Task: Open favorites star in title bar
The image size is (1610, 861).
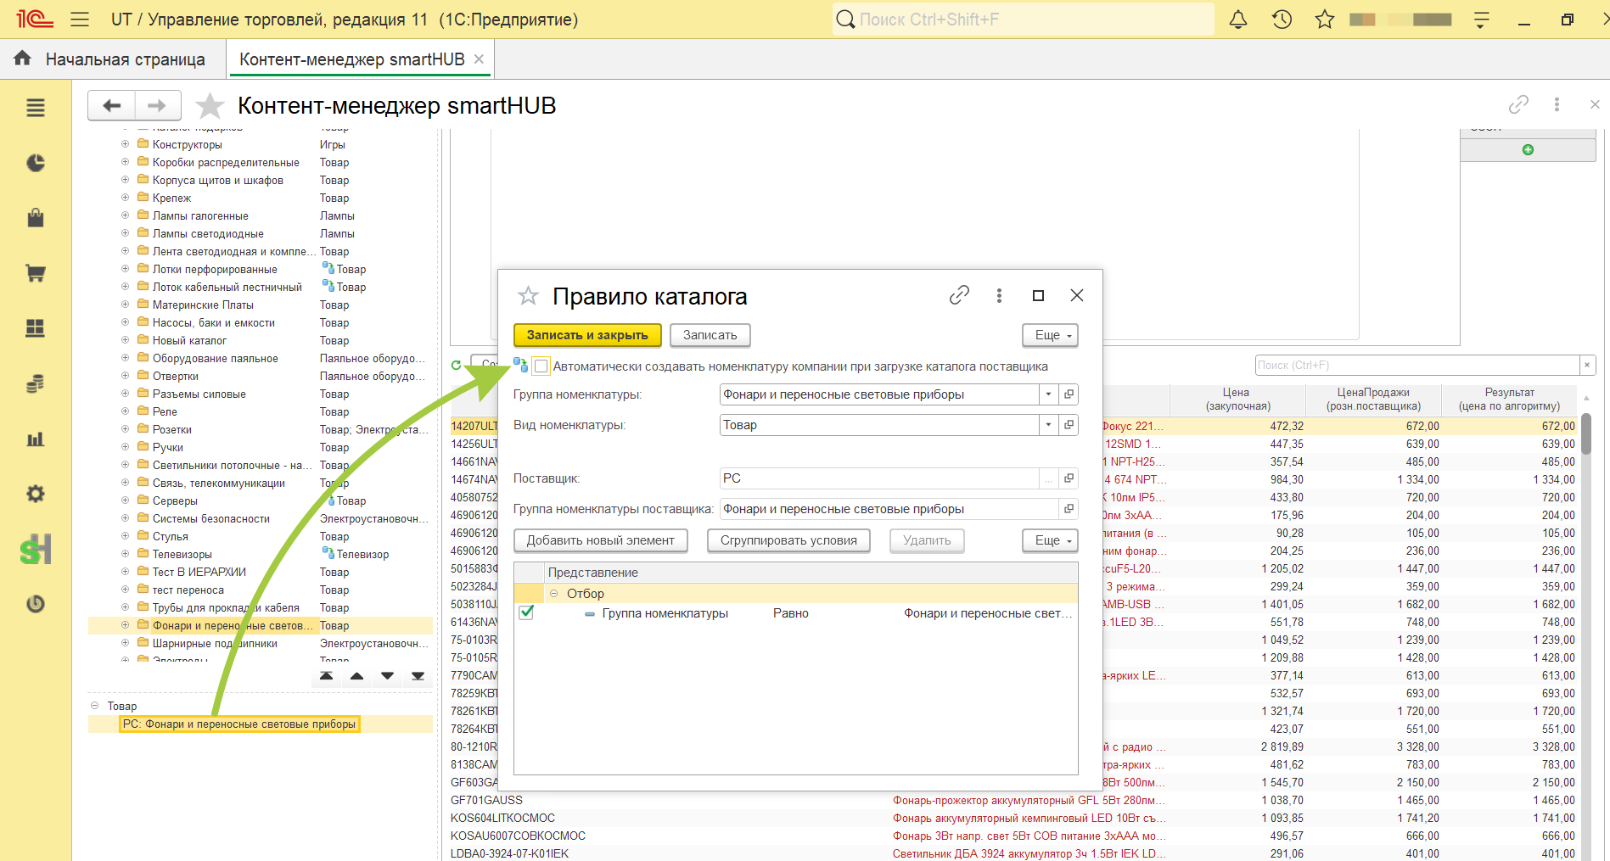Action: tap(1325, 19)
